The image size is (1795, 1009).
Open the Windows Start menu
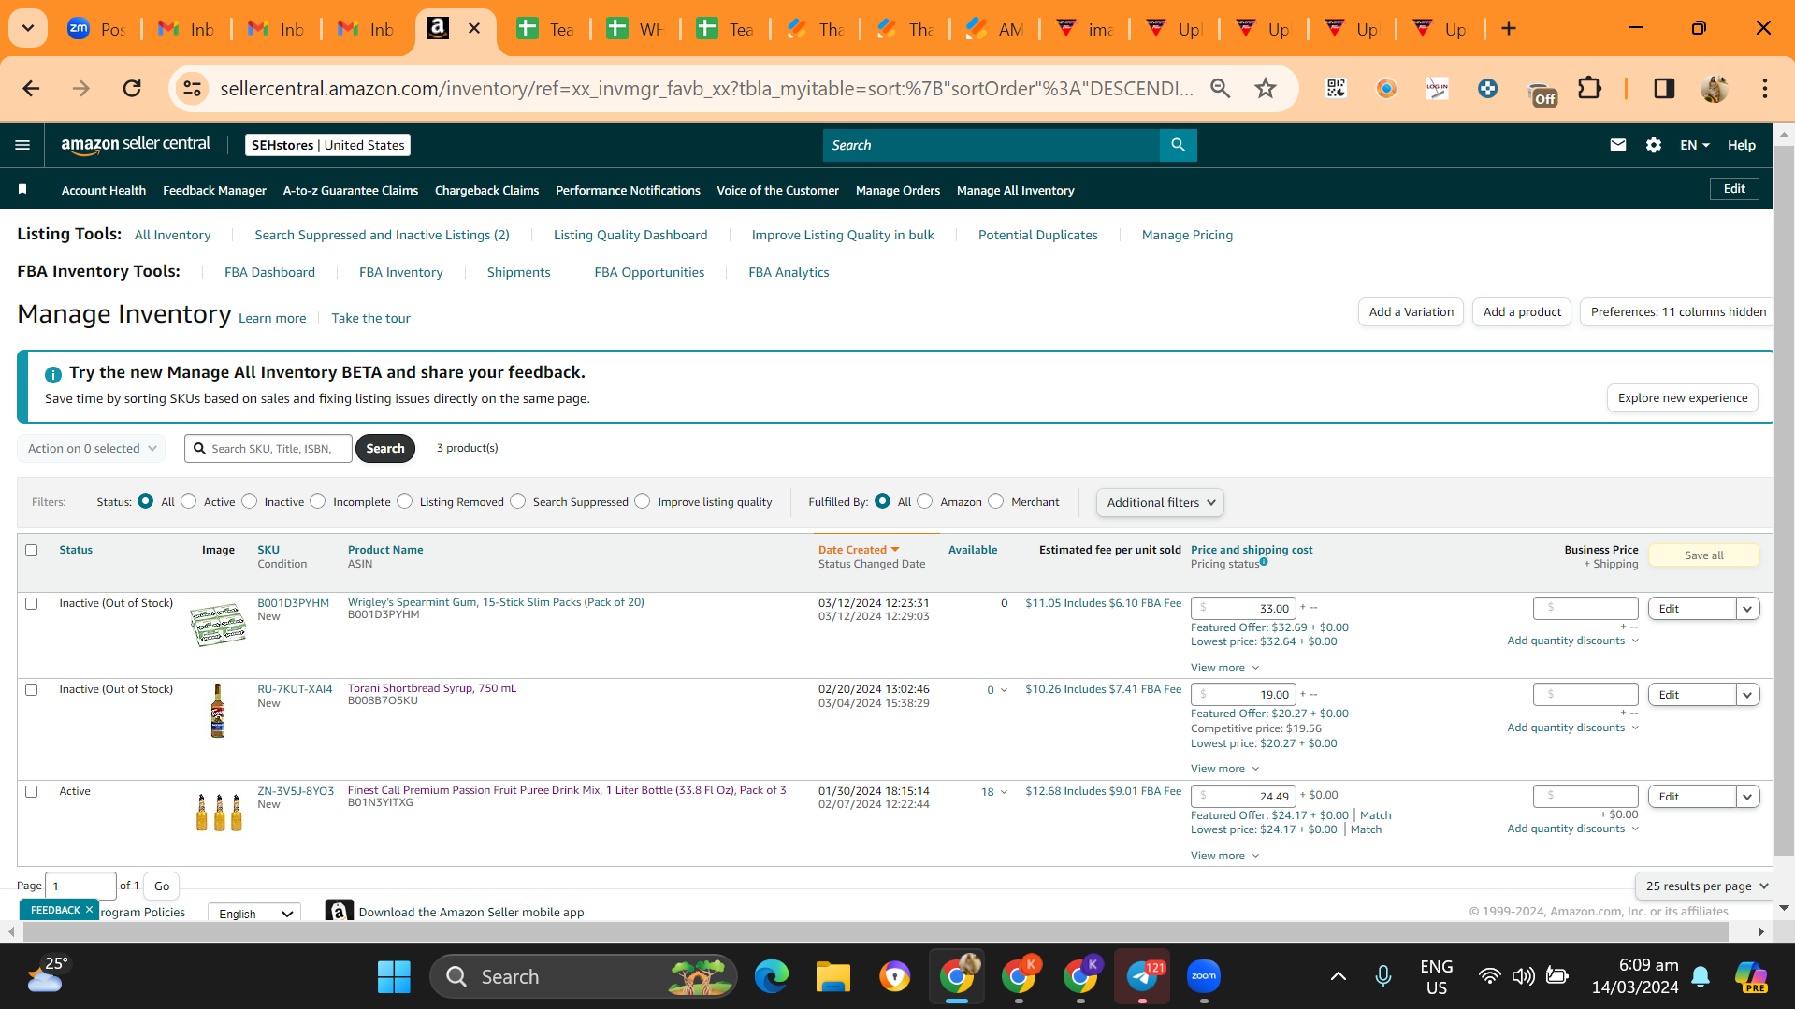[394, 976]
